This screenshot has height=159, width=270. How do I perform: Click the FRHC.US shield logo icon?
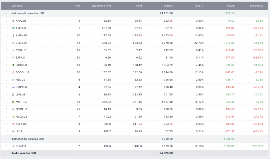click(13, 65)
